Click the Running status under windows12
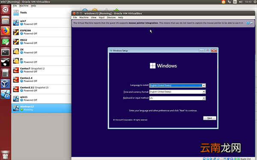 pos(28,110)
